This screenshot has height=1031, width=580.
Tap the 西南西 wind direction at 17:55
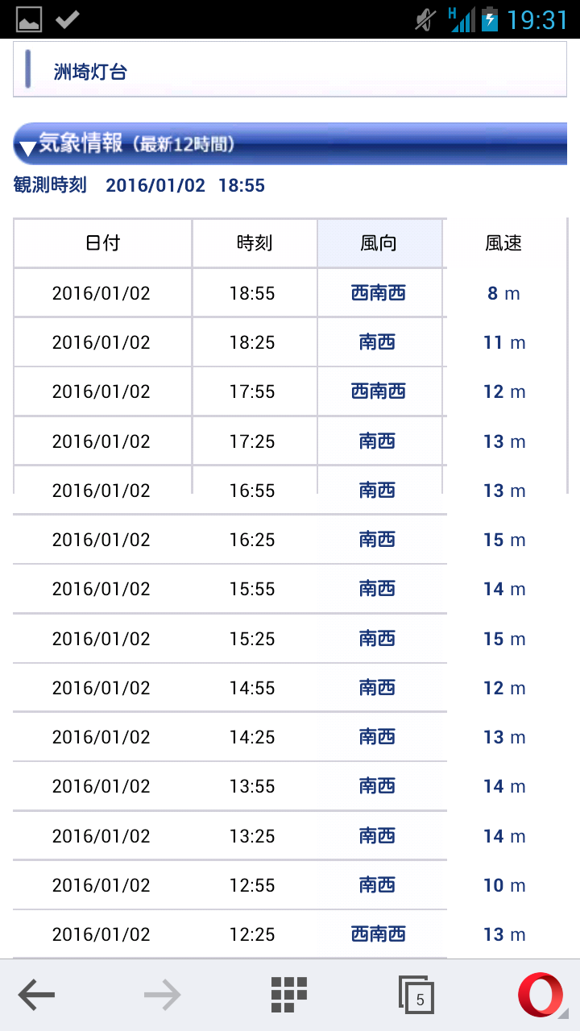pyautogui.click(x=379, y=391)
